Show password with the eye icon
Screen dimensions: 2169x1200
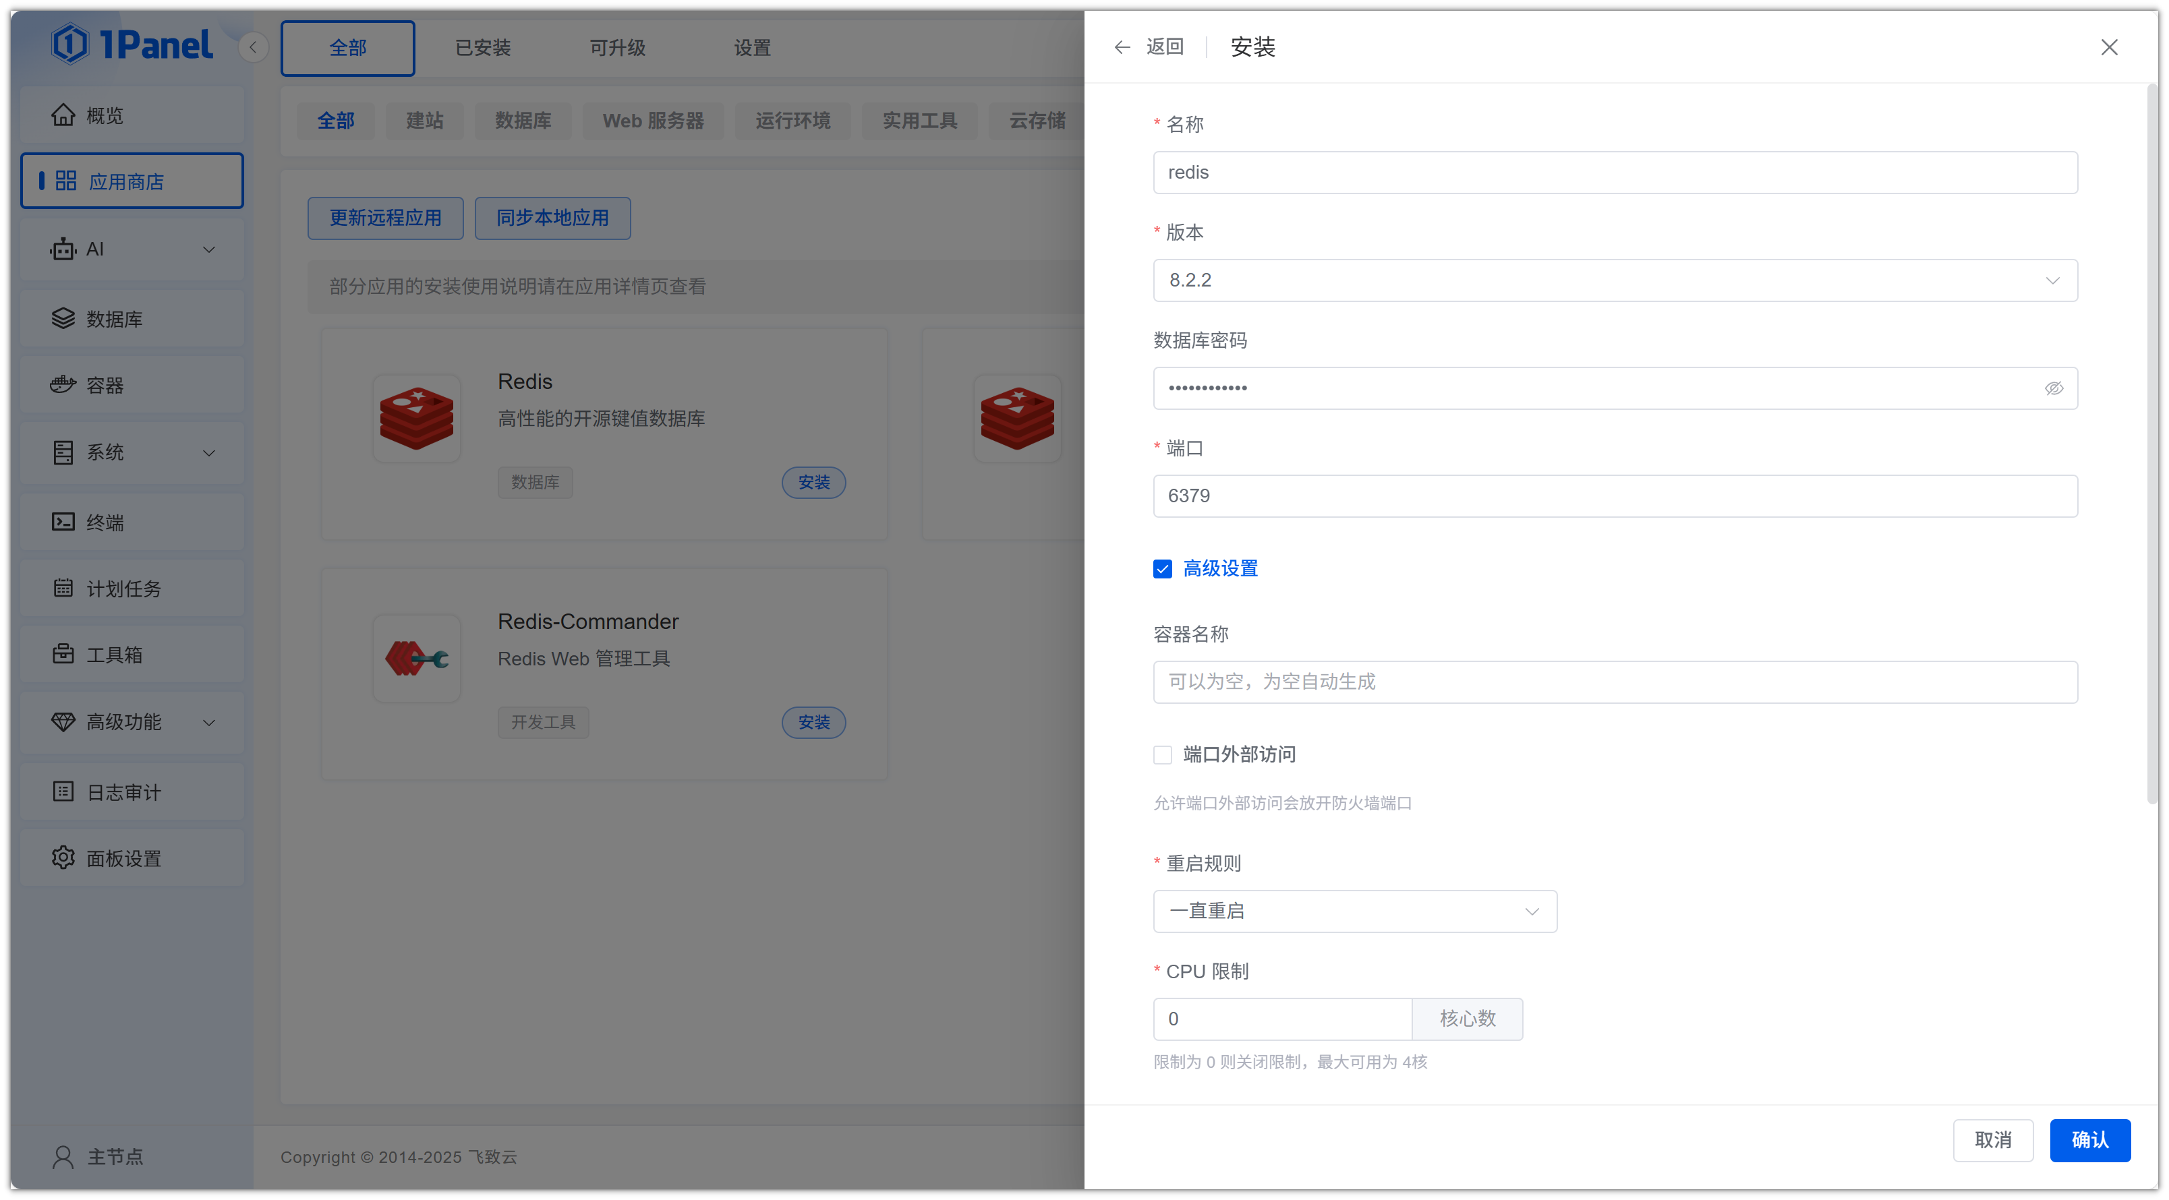click(2054, 388)
